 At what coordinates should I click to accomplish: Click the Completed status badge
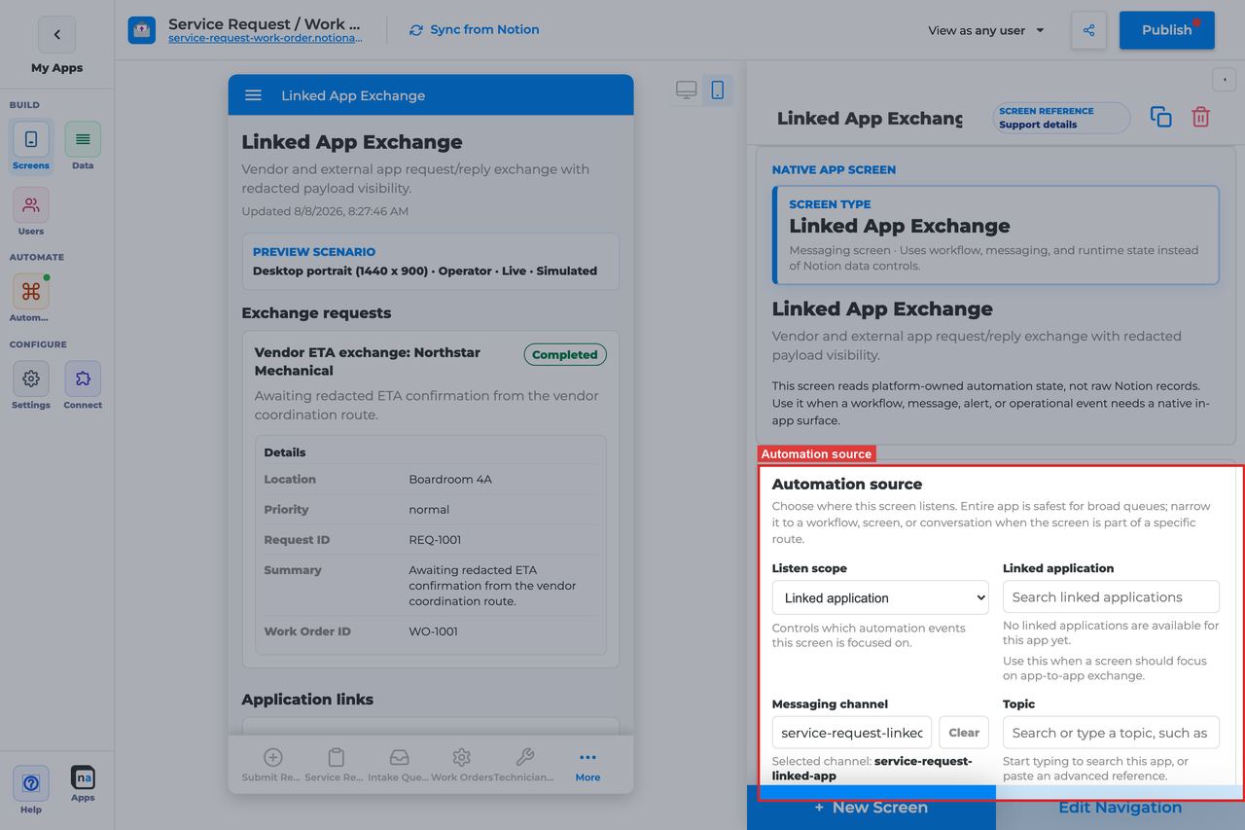(x=565, y=355)
